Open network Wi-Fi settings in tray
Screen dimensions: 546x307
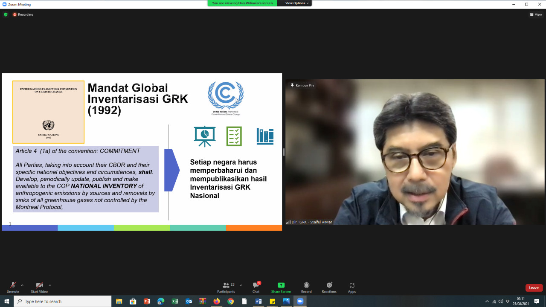pos(494,301)
